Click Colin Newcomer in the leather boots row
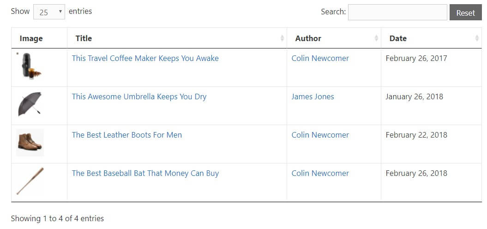 pos(320,135)
